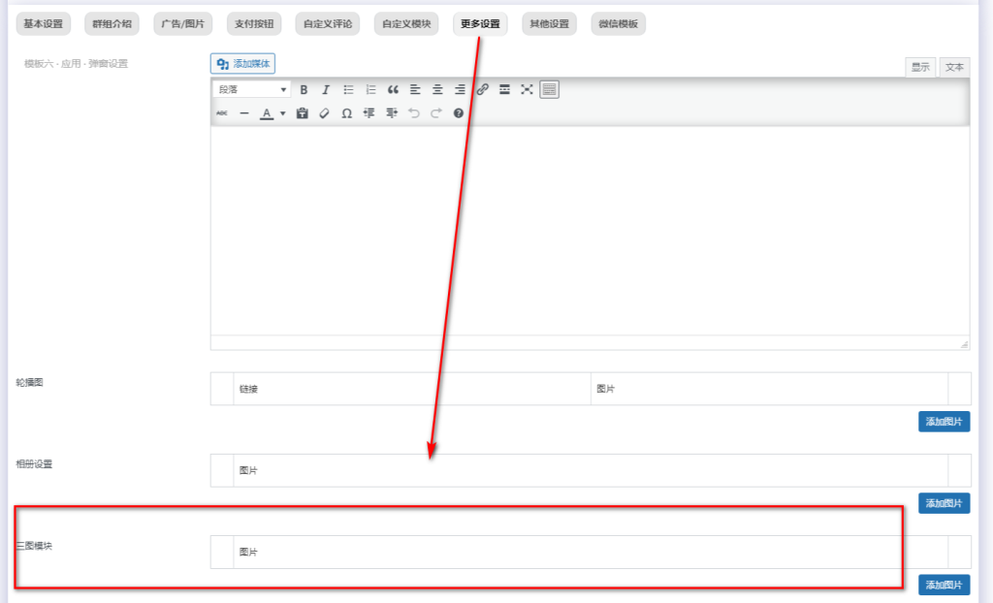Insert special character Omega icon
This screenshot has width=993, height=603.
pos(346,113)
